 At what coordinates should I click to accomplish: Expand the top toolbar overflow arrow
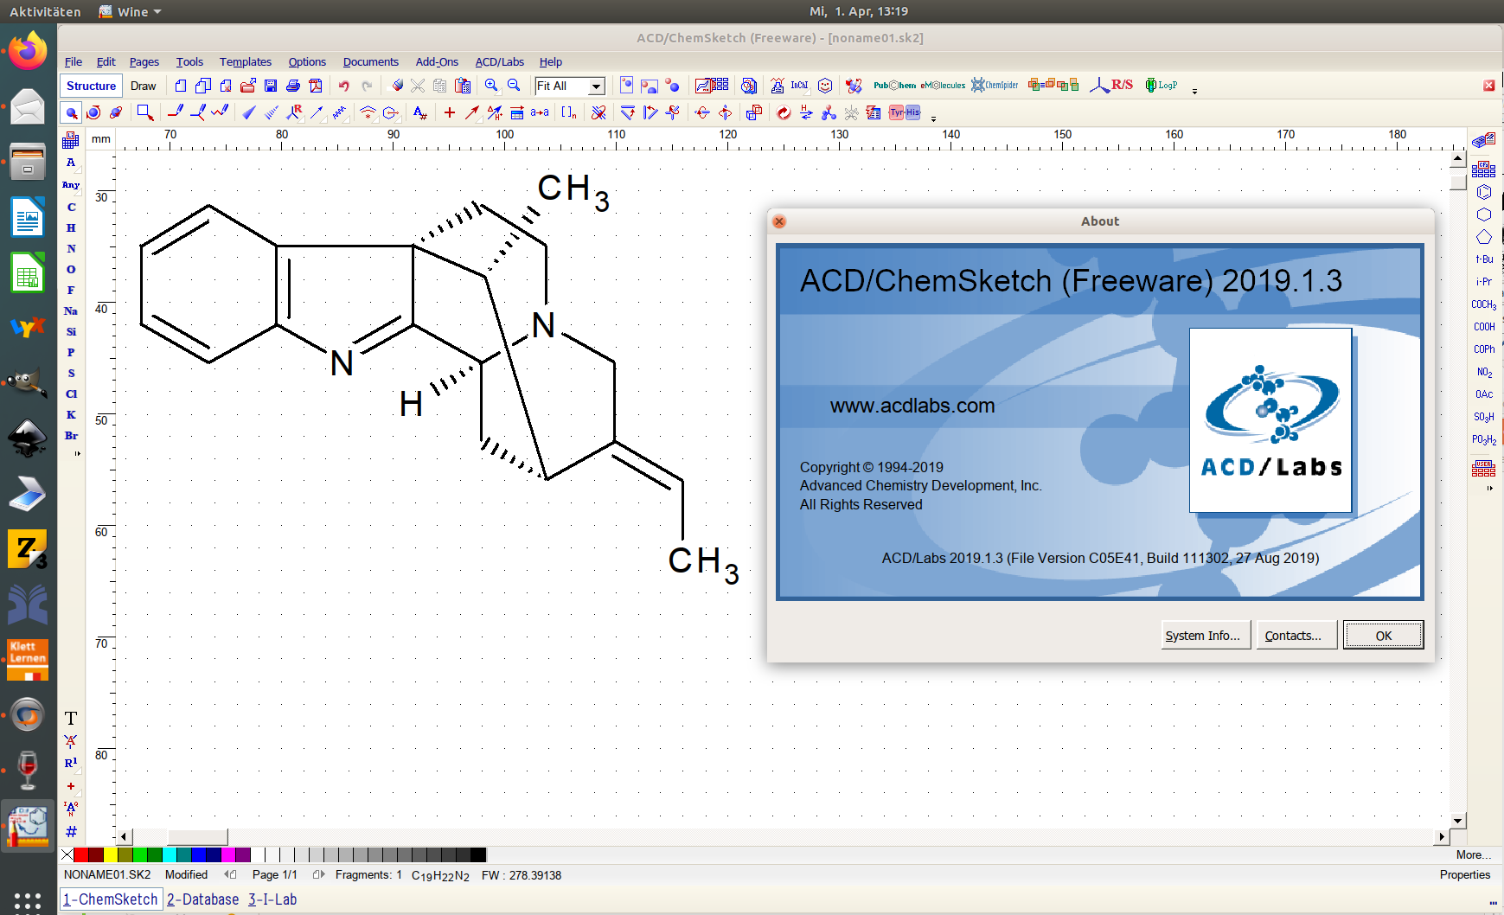pyautogui.click(x=1194, y=91)
